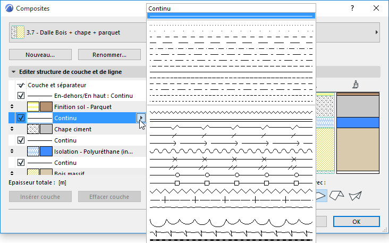Toggle the Continu checkbox below Chape ciment
389x243 pixels.
coord(21,140)
